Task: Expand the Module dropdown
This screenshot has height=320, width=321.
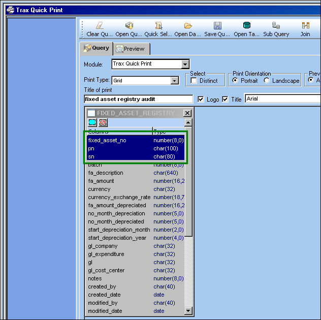Action: [185, 65]
